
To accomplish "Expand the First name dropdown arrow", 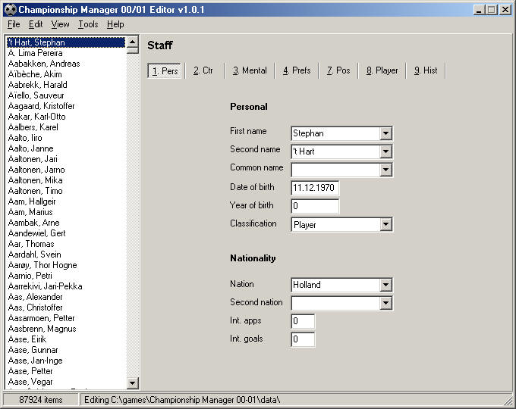I will (385, 133).
